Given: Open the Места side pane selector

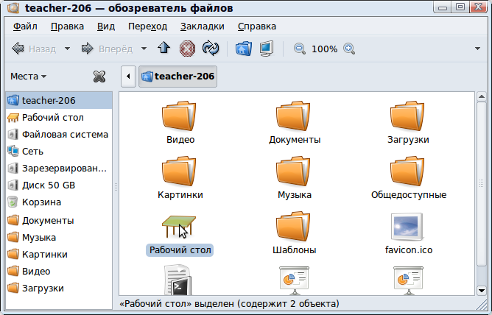Looking at the screenshot, I should tap(28, 76).
